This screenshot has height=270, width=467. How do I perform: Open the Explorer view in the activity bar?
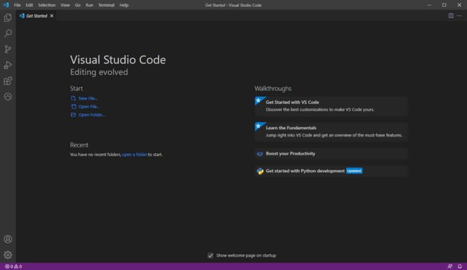pyautogui.click(x=8, y=18)
